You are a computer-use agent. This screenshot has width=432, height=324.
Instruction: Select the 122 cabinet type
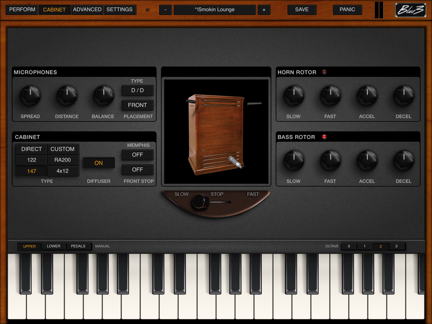tap(32, 160)
